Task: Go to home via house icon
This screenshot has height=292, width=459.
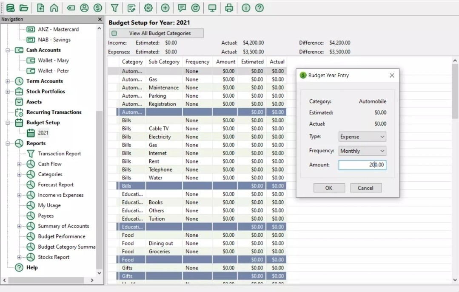Action: (54, 8)
